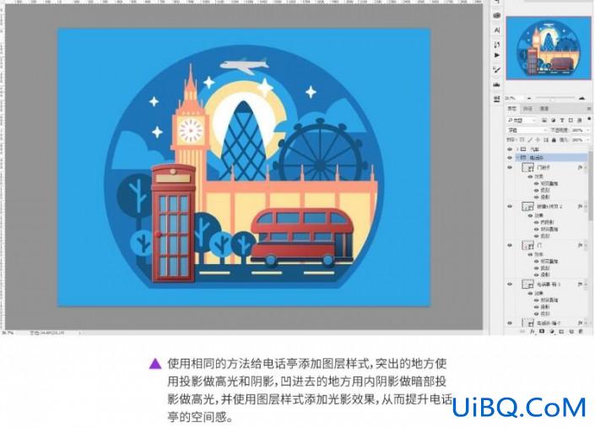Open the fill slider dropdown arrow
The height and width of the screenshot is (428, 595).
point(587,140)
